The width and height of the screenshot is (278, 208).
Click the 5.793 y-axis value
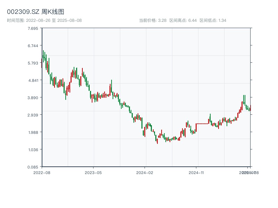tap(33, 63)
